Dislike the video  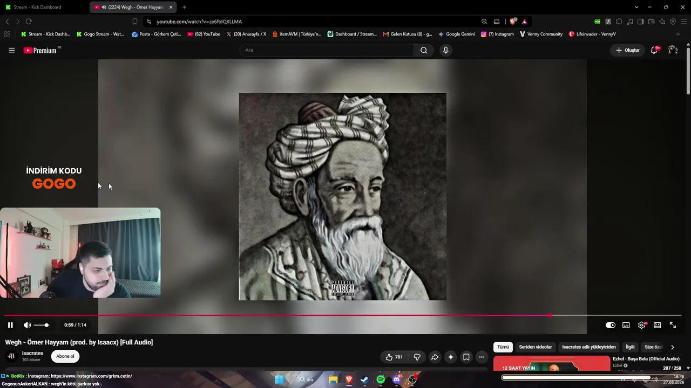click(x=417, y=357)
